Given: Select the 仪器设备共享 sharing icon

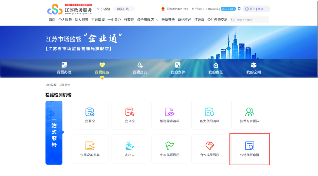Looking at the screenshot, I should pyautogui.click(x=90, y=145).
